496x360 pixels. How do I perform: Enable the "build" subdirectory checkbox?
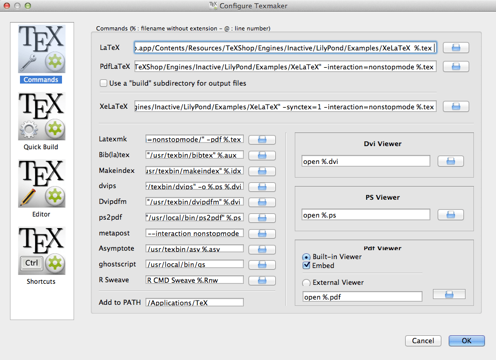coord(104,83)
